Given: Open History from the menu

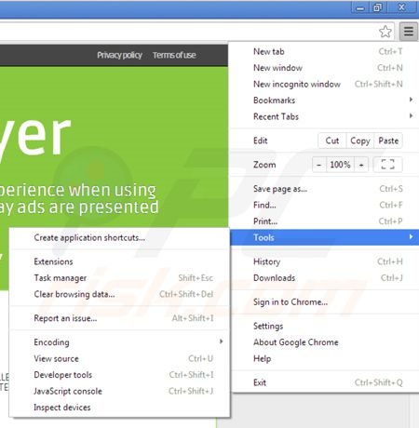Looking at the screenshot, I should 324,261.
